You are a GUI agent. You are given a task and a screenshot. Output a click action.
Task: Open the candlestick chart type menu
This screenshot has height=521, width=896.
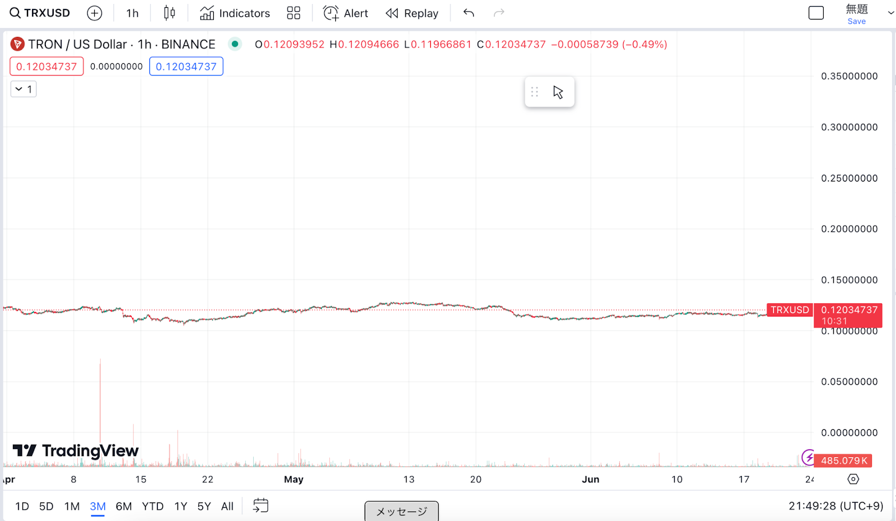click(169, 13)
